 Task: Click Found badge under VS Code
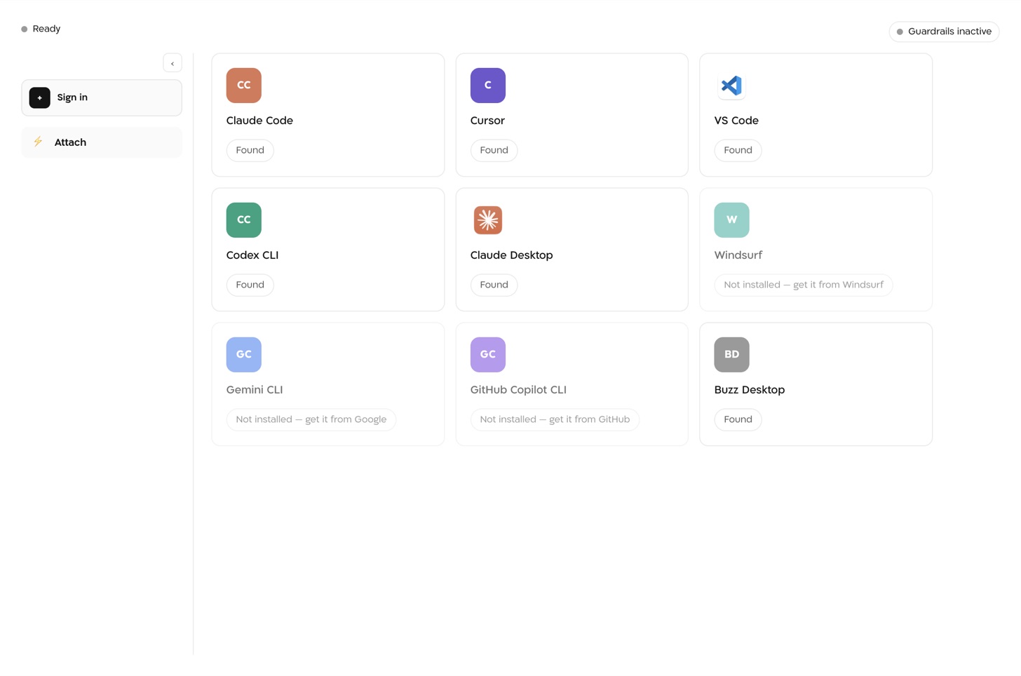[738, 150]
